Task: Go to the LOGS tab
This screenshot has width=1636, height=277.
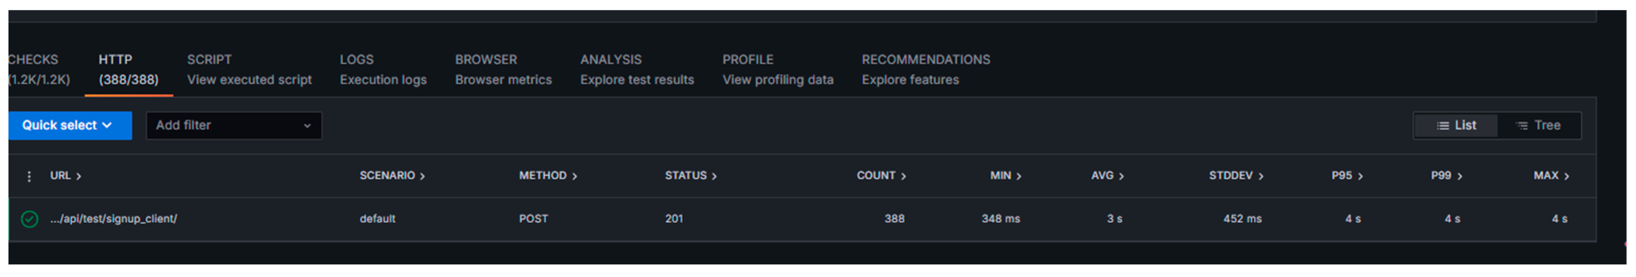Action: click(x=382, y=69)
